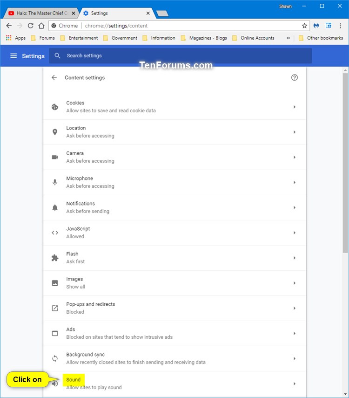Go back from Content settings
This screenshot has width=349, height=398.
(x=54, y=78)
